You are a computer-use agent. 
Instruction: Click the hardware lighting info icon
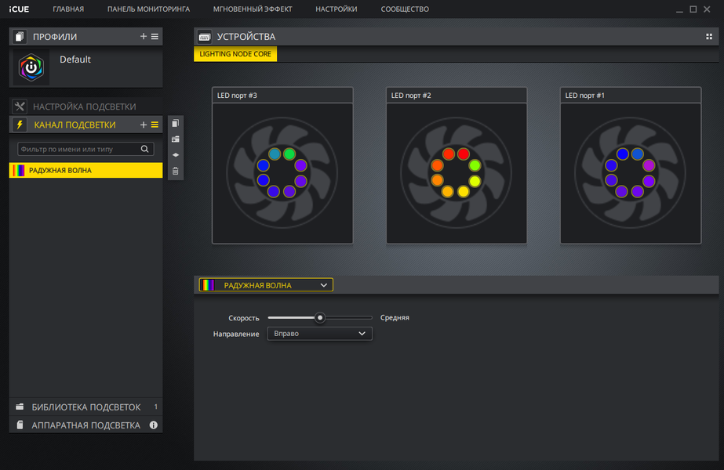(153, 425)
